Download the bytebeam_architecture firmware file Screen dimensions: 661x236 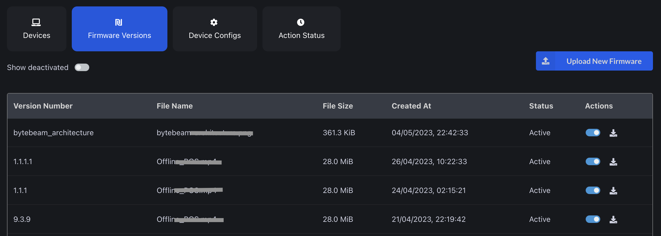click(x=613, y=133)
